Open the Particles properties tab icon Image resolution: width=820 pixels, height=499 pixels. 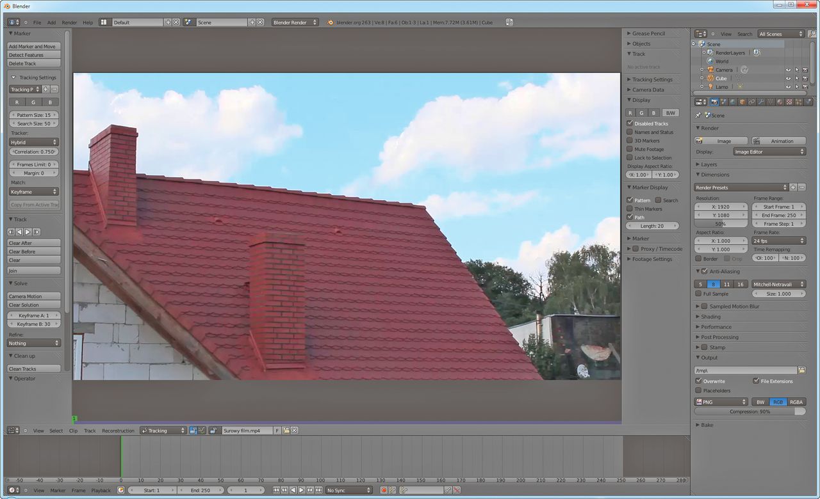[798, 102]
